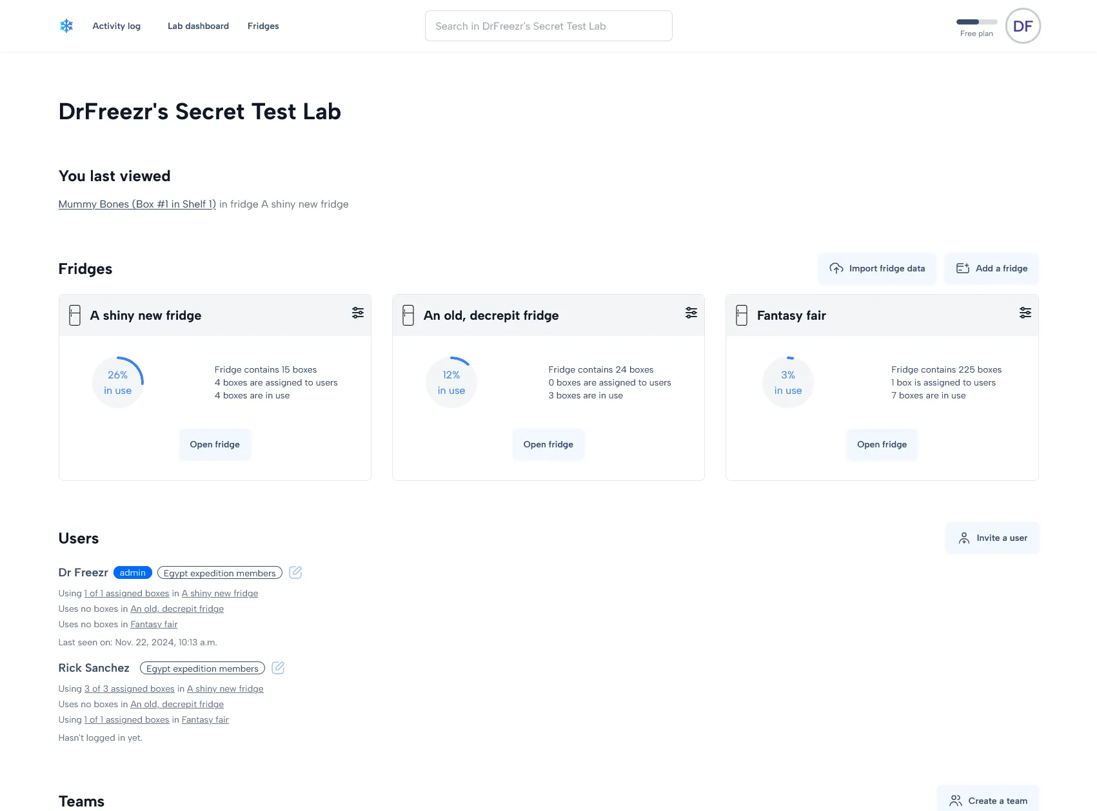The height and width of the screenshot is (811, 1097).
Task: Switch to the Fridges page
Action: point(263,26)
